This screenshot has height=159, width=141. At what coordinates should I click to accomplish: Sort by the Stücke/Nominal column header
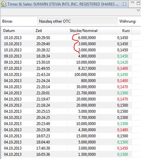pos(84,31)
